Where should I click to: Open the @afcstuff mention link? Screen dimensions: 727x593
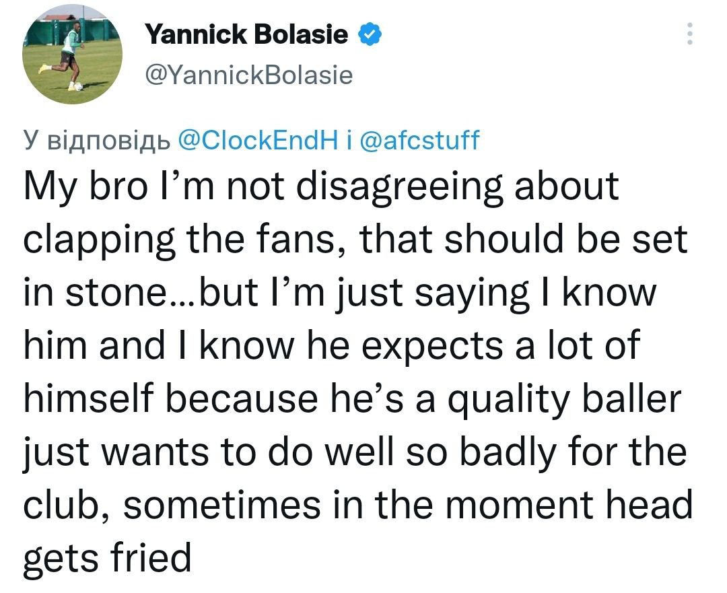pyautogui.click(x=420, y=140)
